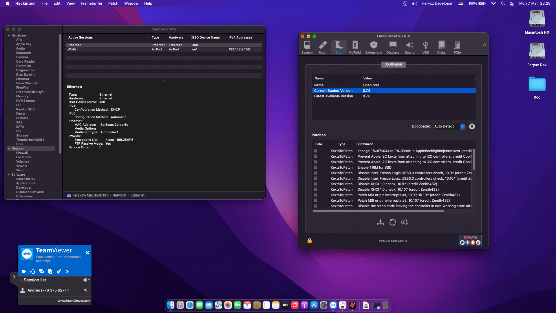
Task: Open the chat icon in TeamViewer panel
Action: tap(41, 272)
